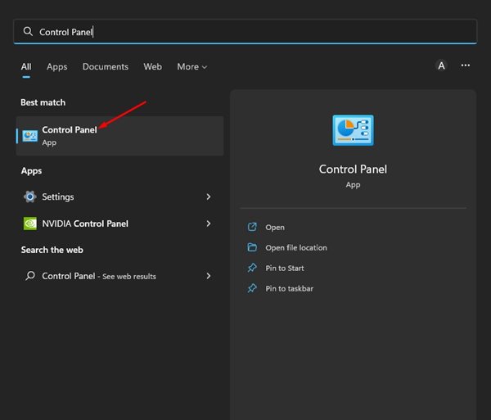Select the Web filter tab
Screen dimensions: 491x420
point(152,66)
